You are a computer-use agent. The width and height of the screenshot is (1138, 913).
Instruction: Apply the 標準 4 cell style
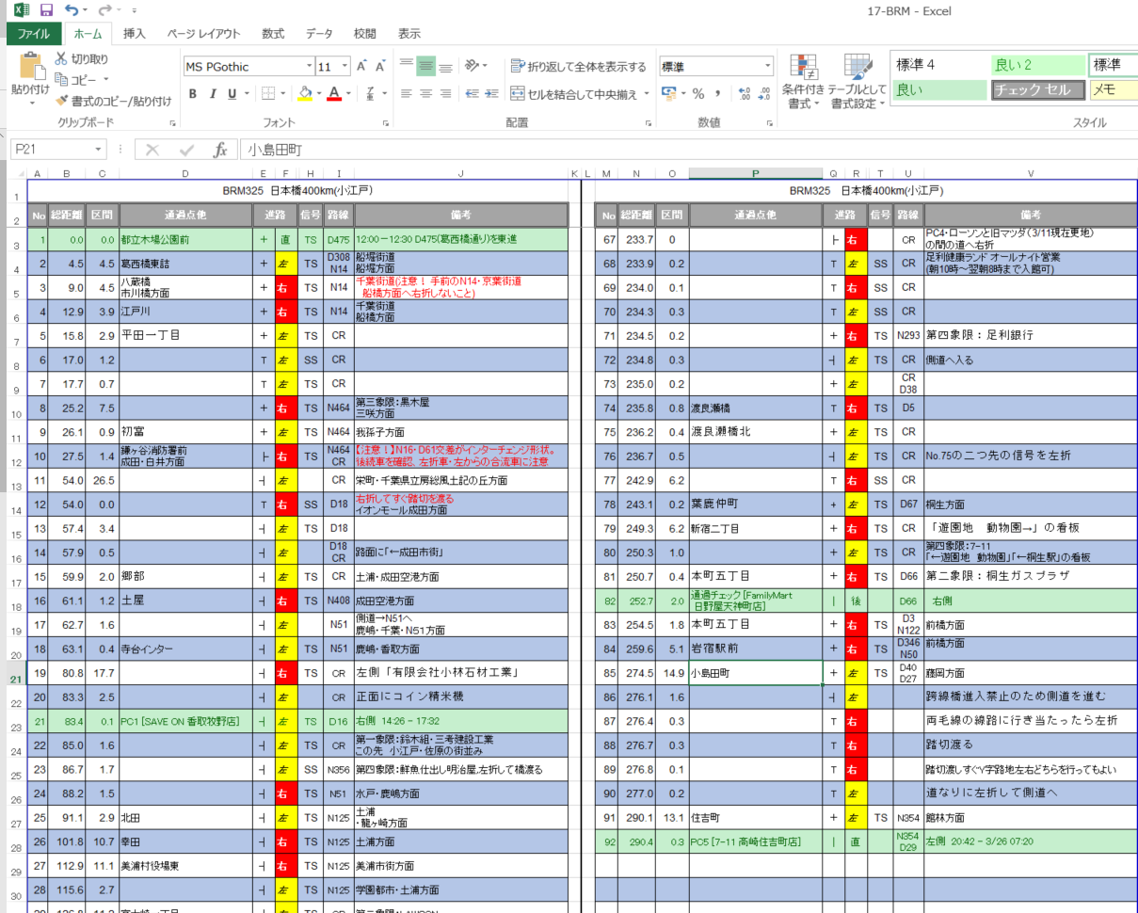click(938, 65)
